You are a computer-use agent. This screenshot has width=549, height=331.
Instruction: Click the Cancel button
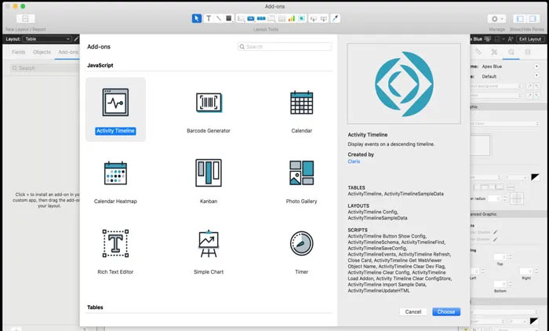[413, 311]
